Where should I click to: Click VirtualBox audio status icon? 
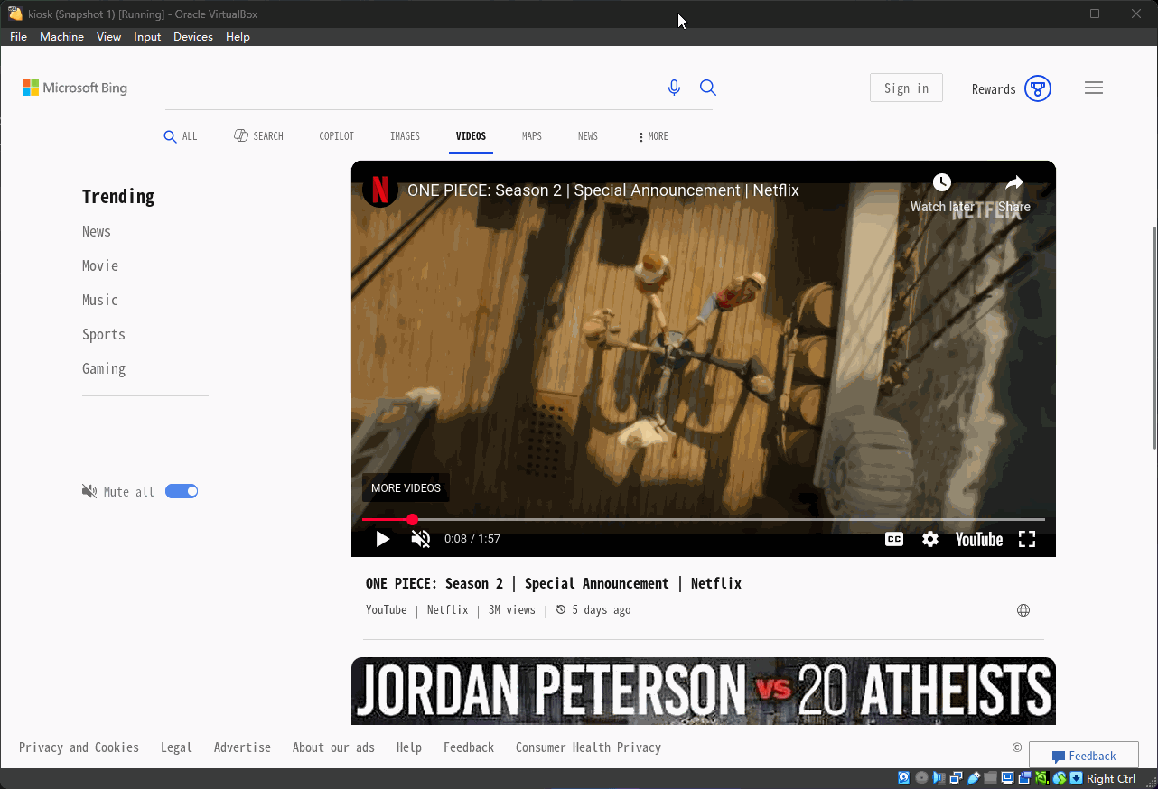point(939,778)
